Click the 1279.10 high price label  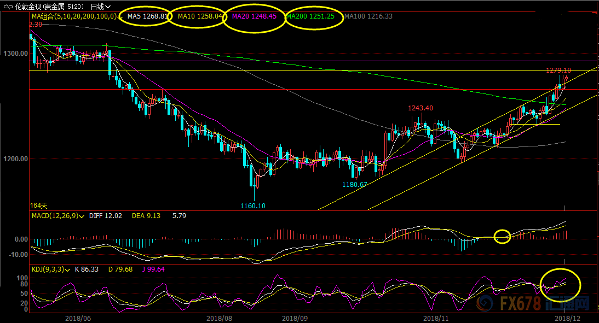558,71
